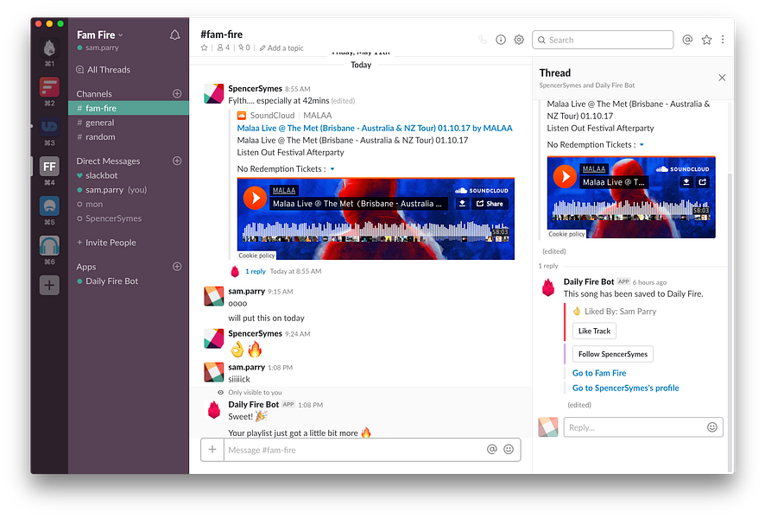Switch to second workspace with red F icon

[x=49, y=87]
